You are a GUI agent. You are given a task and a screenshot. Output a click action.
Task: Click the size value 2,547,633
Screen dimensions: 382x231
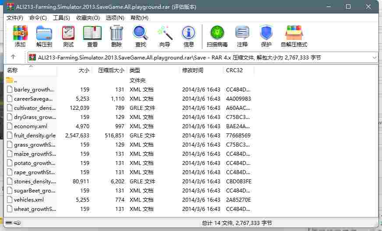pyautogui.click(x=77, y=135)
